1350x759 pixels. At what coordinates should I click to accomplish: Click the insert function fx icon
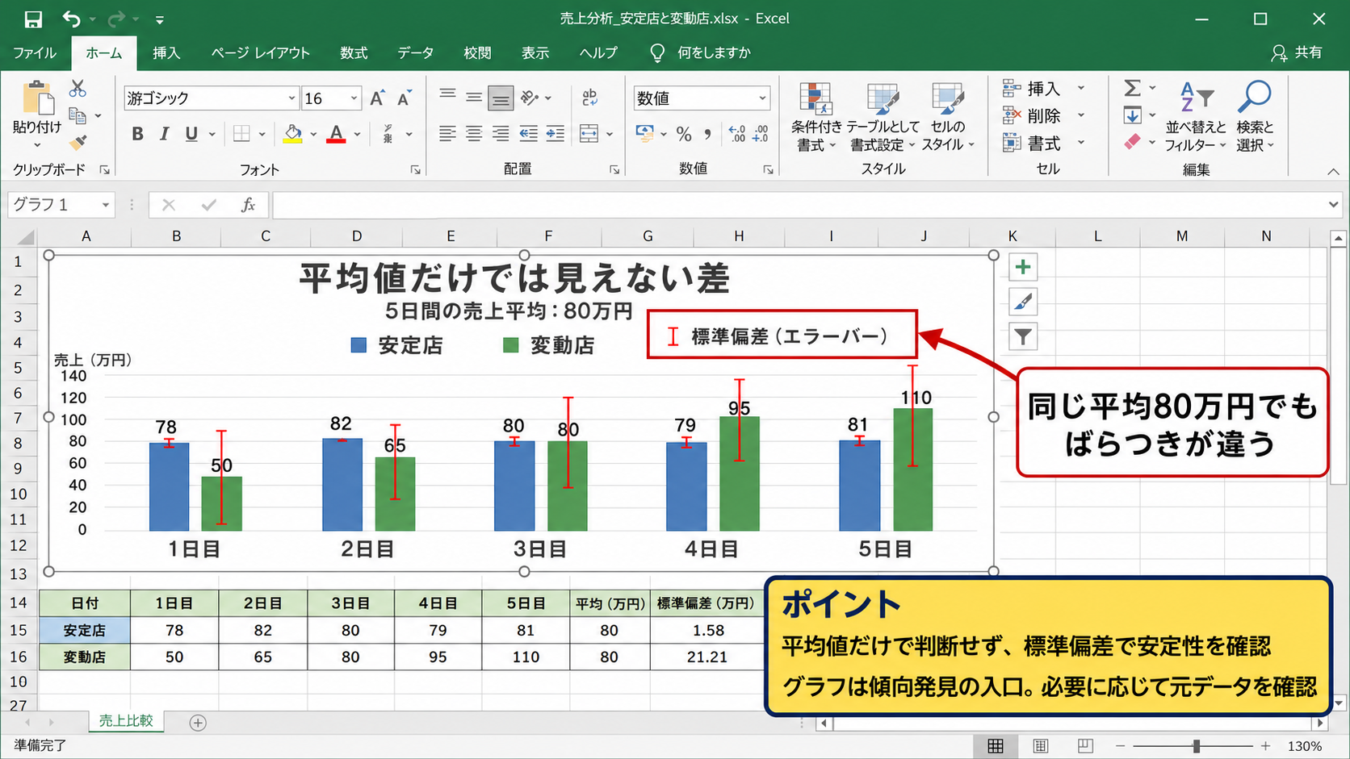pos(248,205)
